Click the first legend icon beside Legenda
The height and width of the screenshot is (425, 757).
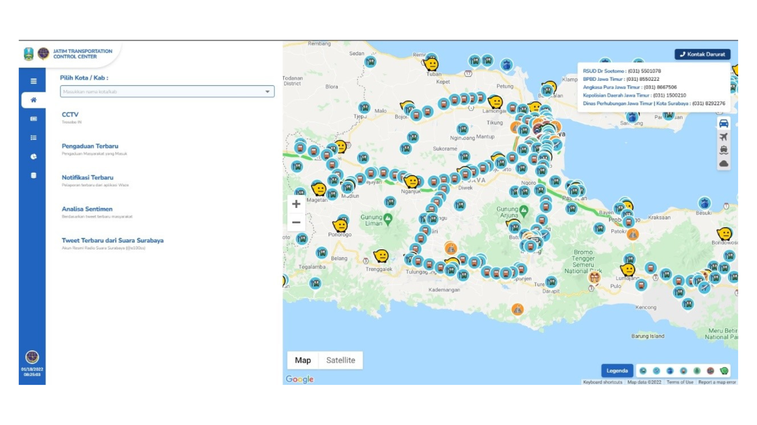click(643, 371)
